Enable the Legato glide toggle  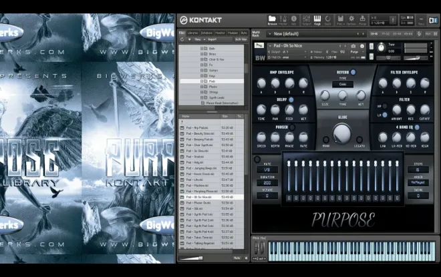359,140
